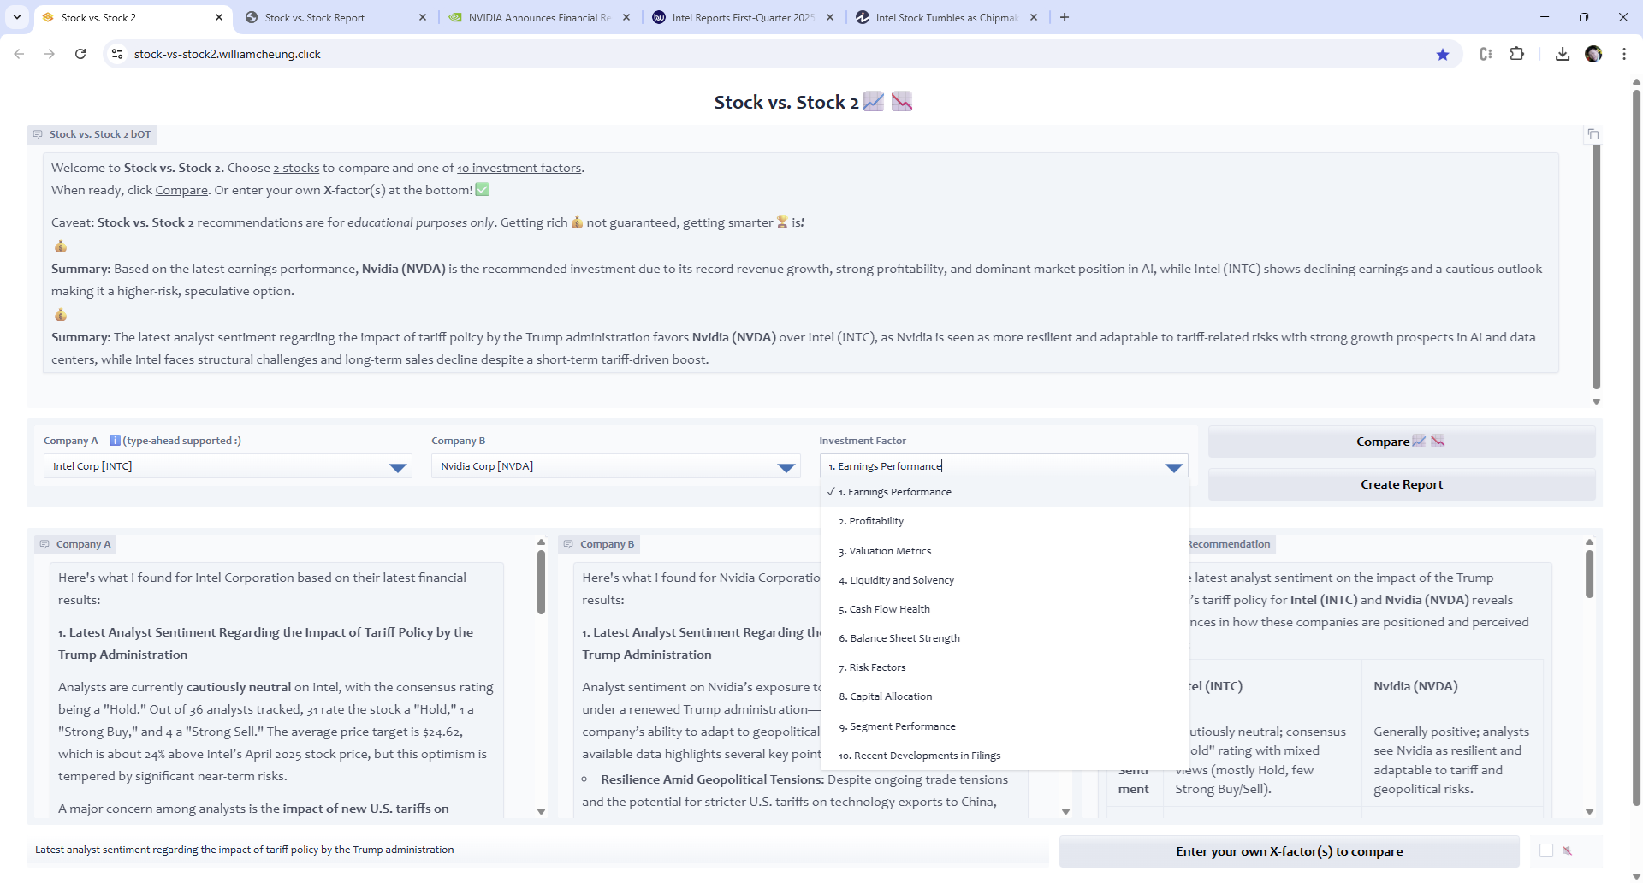
Task: Open the Company A dropdown arrow
Action: 398,467
